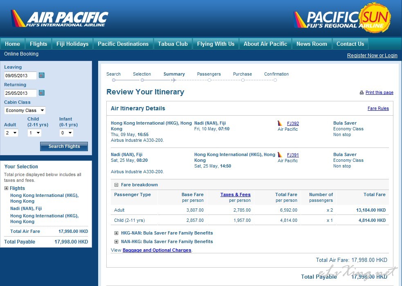Screen dimensions: 402x286
Task: Click the Online Booking label
Action: pyautogui.click(x=21, y=54)
